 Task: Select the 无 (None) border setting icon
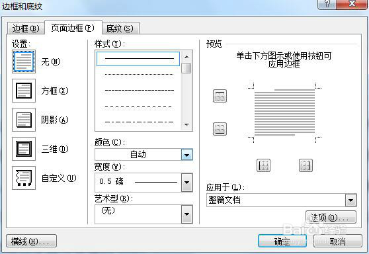click(x=24, y=62)
